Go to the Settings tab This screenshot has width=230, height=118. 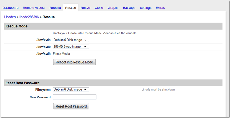[x=145, y=8]
